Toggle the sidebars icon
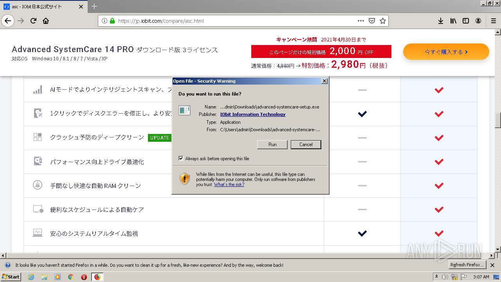The height and width of the screenshot is (282, 501). (x=466, y=21)
